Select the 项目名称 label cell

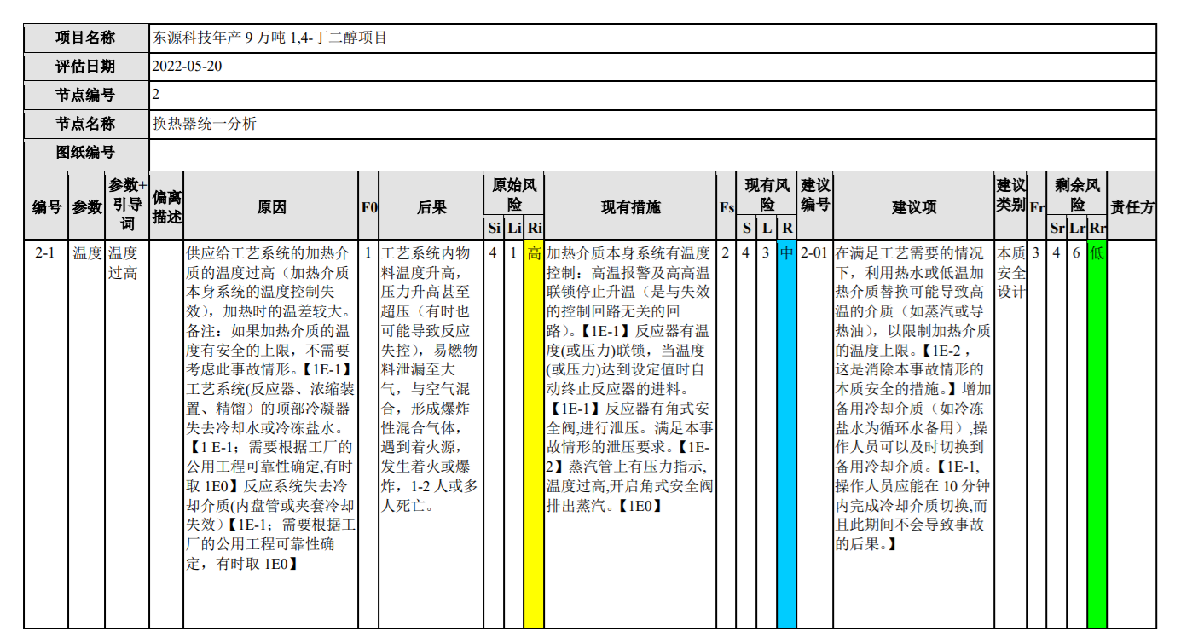point(86,38)
